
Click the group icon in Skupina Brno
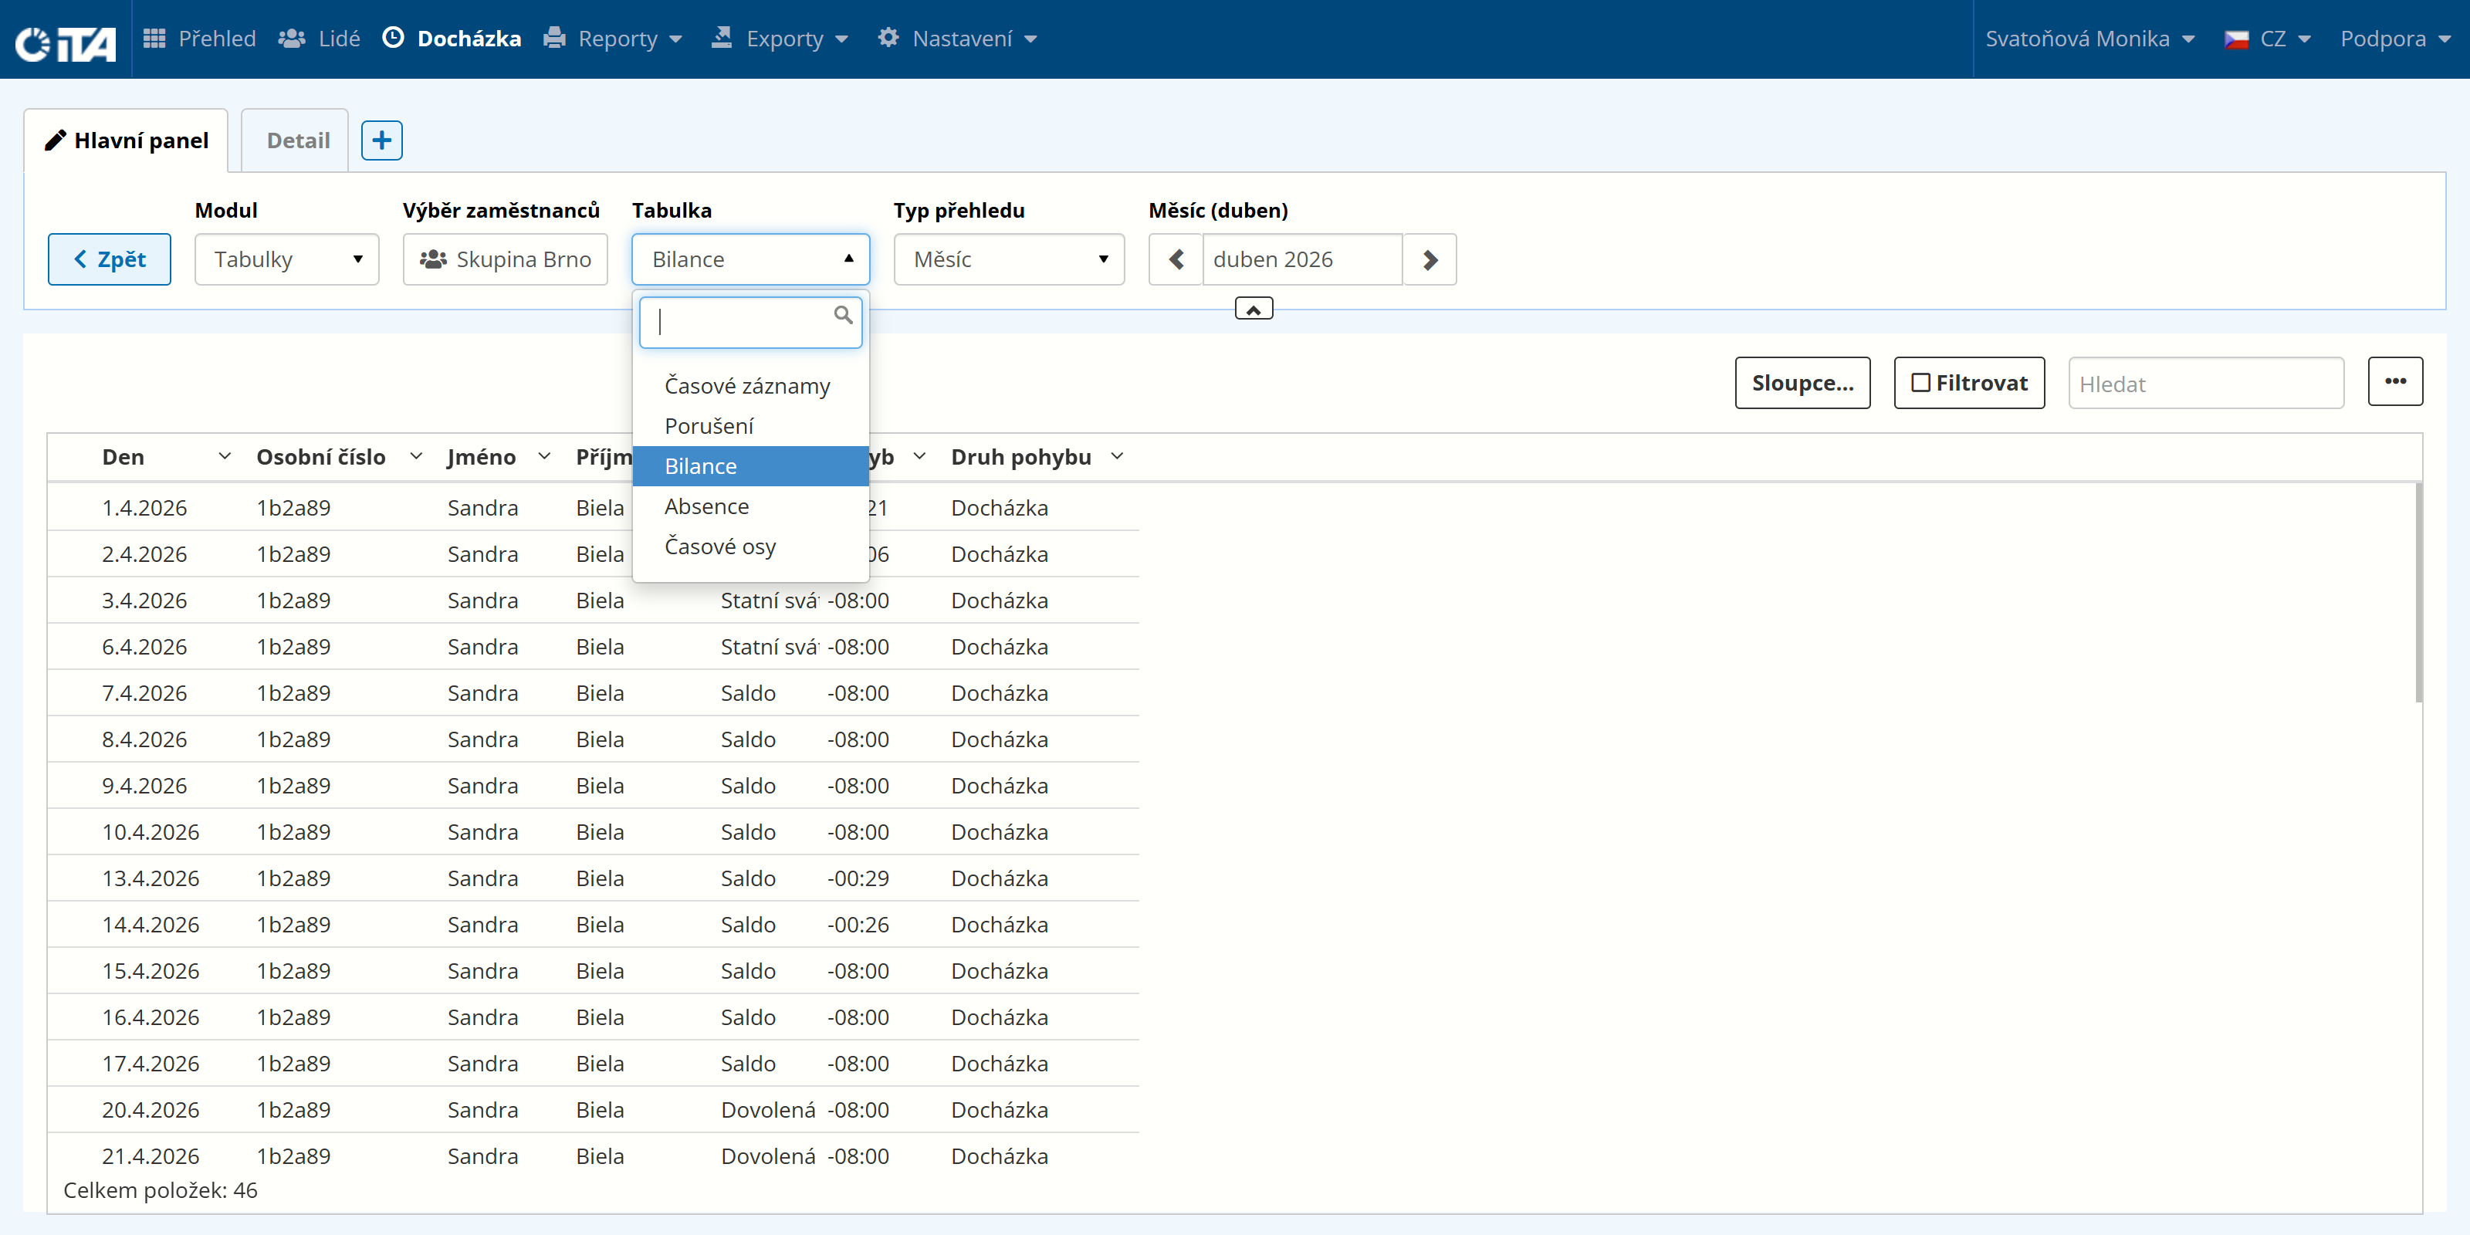click(x=433, y=259)
